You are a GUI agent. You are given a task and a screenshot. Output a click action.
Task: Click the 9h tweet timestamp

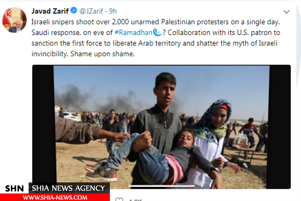113,12
